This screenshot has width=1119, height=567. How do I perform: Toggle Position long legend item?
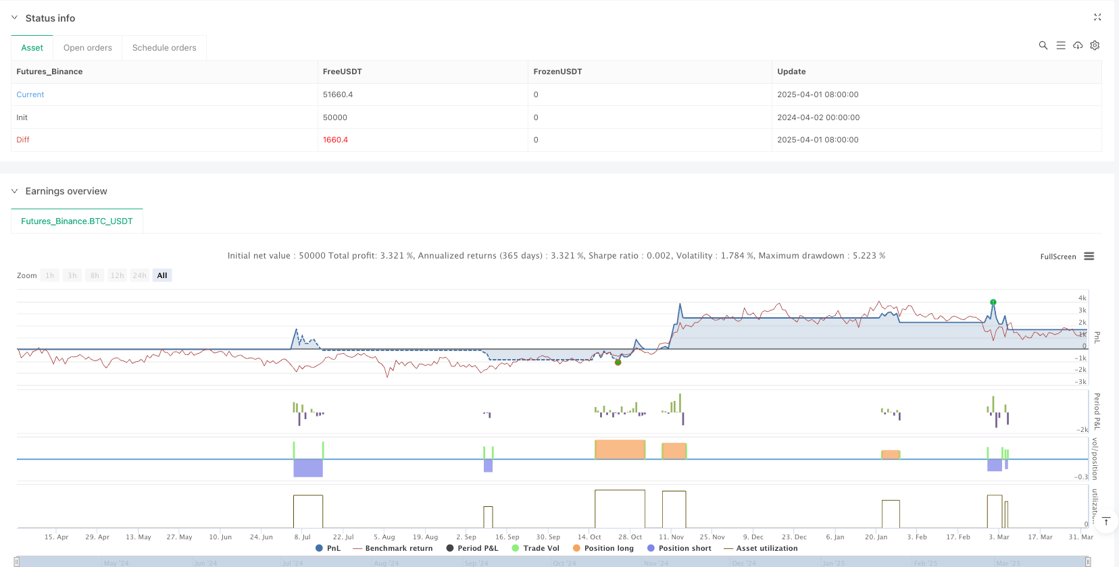pyautogui.click(x=608, y=548)
